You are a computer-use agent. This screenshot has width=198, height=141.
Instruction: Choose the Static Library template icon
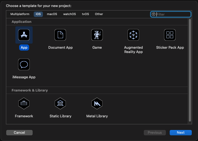tap(60, 103)
